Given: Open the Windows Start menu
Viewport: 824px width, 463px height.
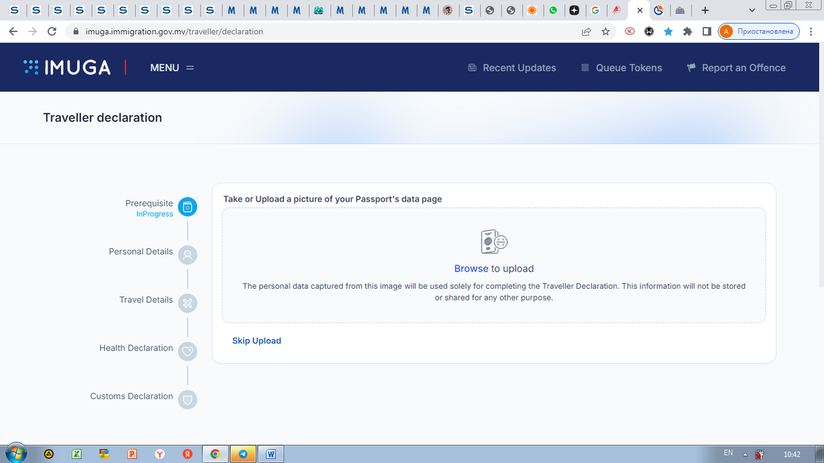Looking at the screenshot, I should [15, 453].
